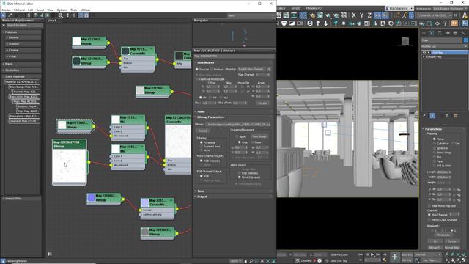Open the Modify tab in command panel
This screenshot has height=264, width=469.
pos(432,33)
